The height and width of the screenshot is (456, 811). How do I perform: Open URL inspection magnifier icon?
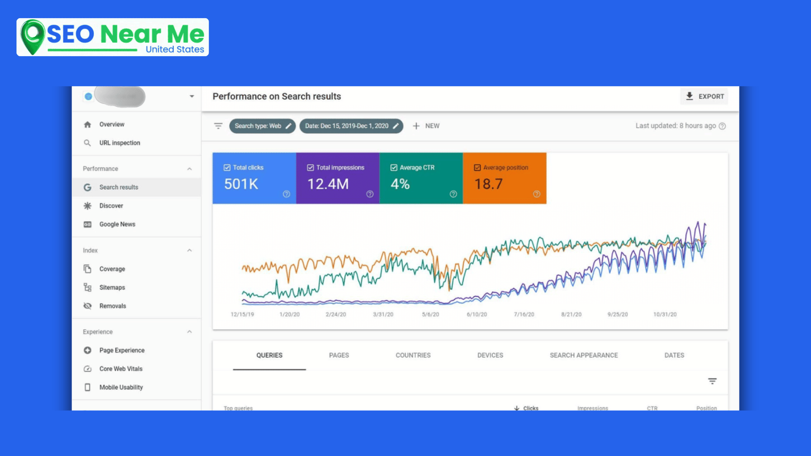pyautogui.click(x=88, y=143)
